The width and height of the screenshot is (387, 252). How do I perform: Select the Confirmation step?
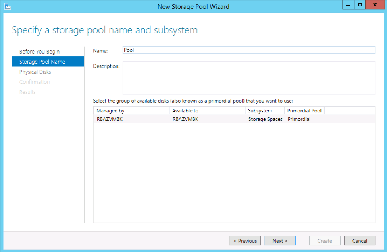click(x=35, y=82)
